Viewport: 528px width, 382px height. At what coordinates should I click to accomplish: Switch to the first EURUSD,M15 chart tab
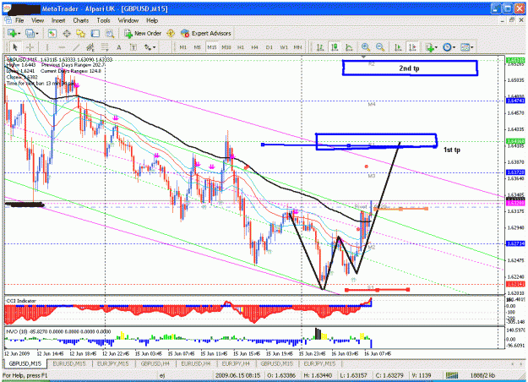[69, 363]
